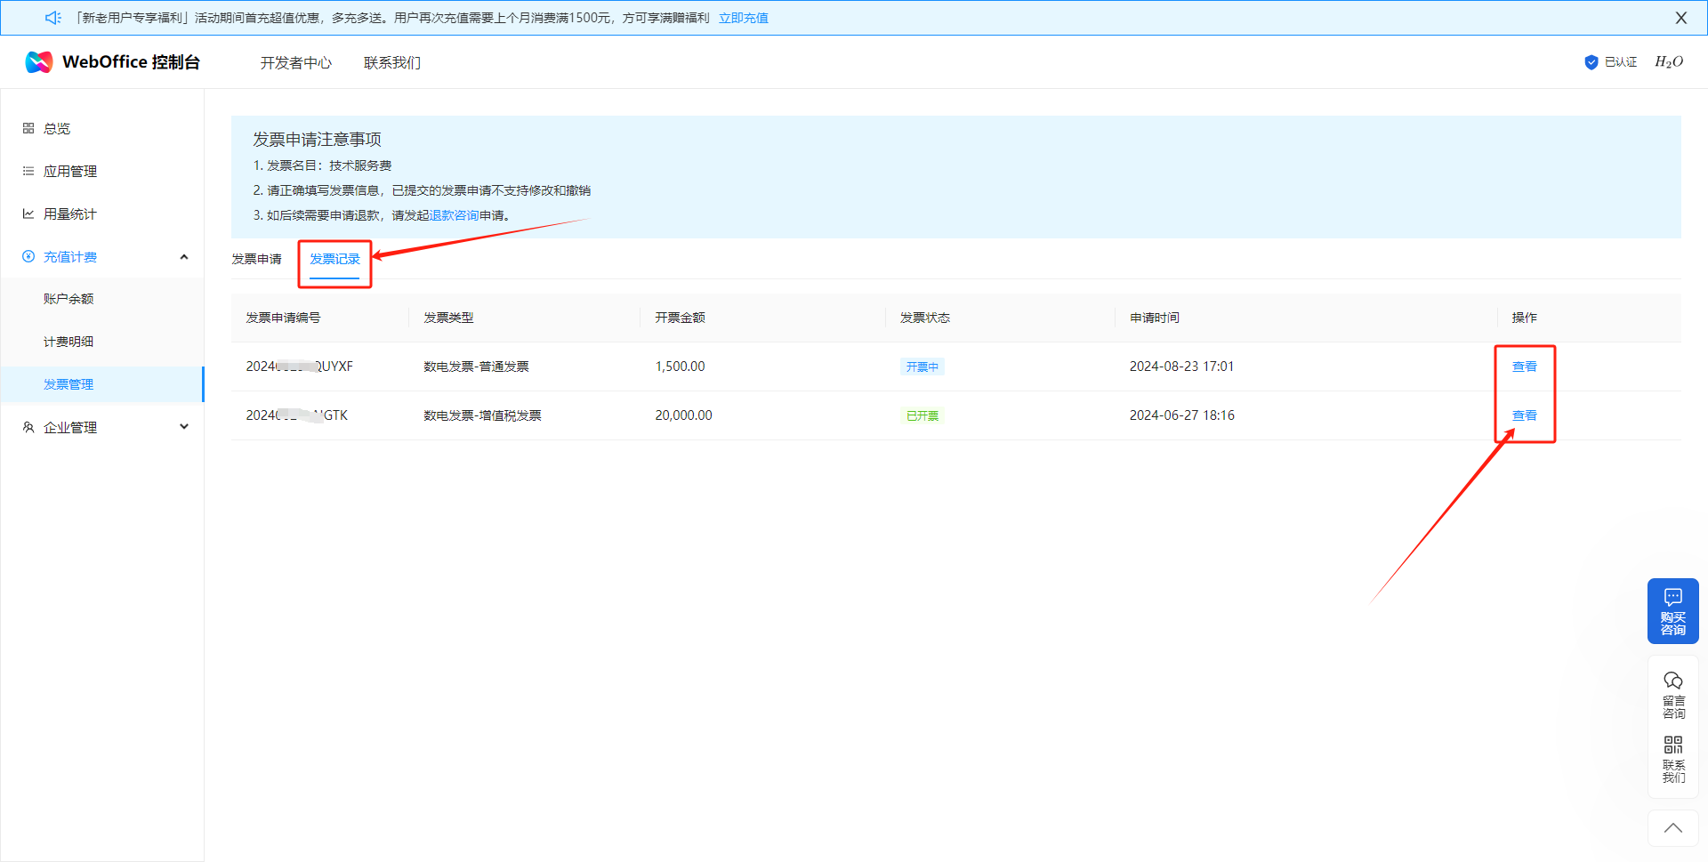Click the 企业管理 people icon

[28, 427]
